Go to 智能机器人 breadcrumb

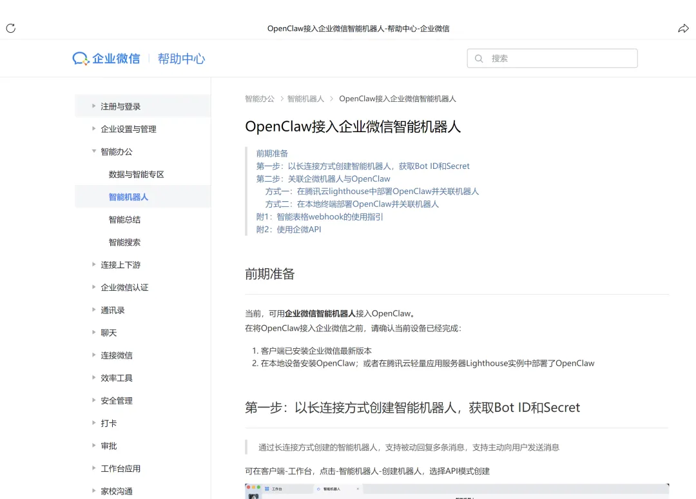[305, 99]
